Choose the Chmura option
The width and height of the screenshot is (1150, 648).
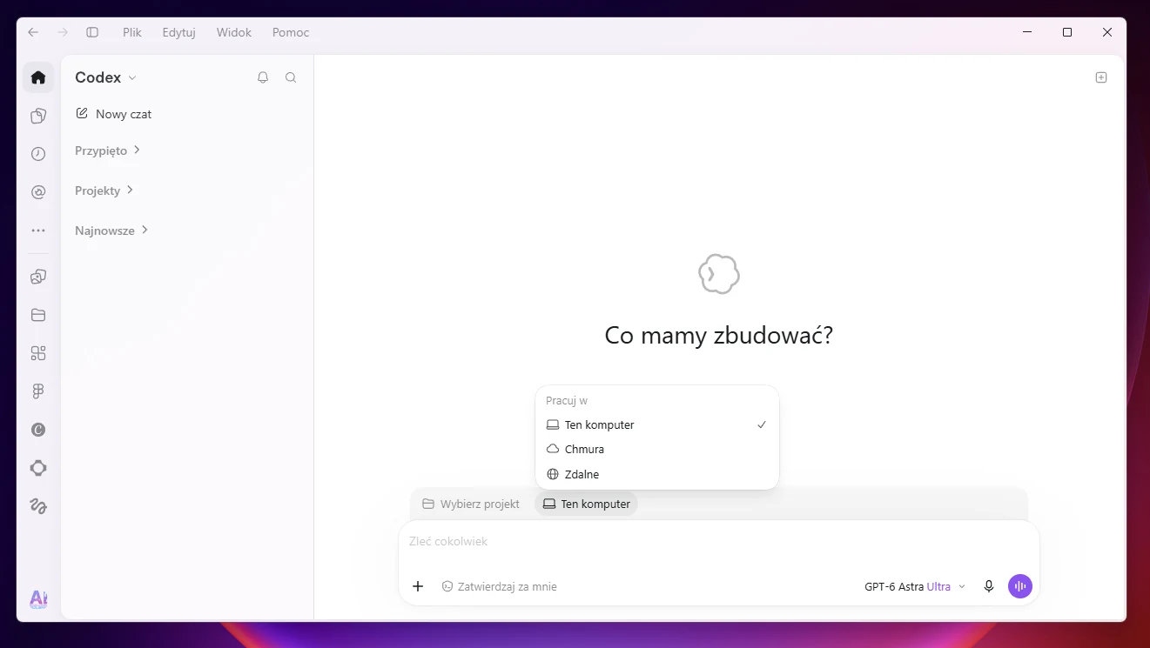[657, 450]
